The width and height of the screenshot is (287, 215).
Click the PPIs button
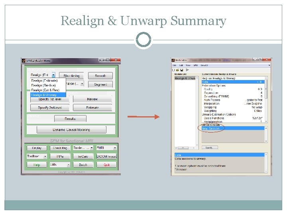pos(60,156)
